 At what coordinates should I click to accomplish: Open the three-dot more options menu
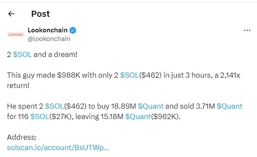click(247, 31)
